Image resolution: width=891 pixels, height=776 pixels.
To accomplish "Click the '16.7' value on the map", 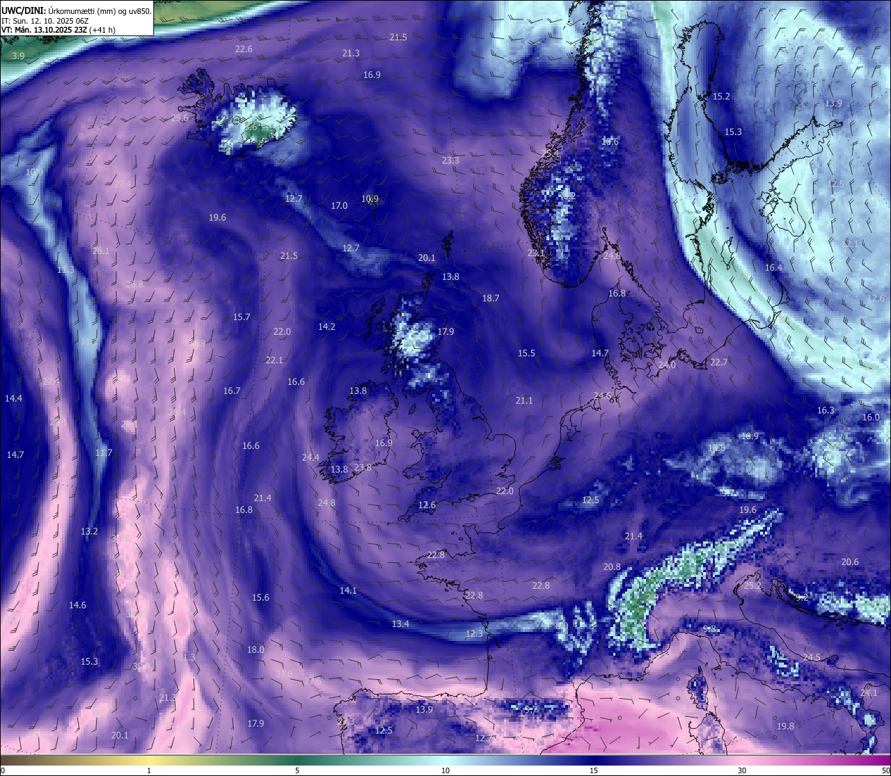I will click(x=232, y=390).
